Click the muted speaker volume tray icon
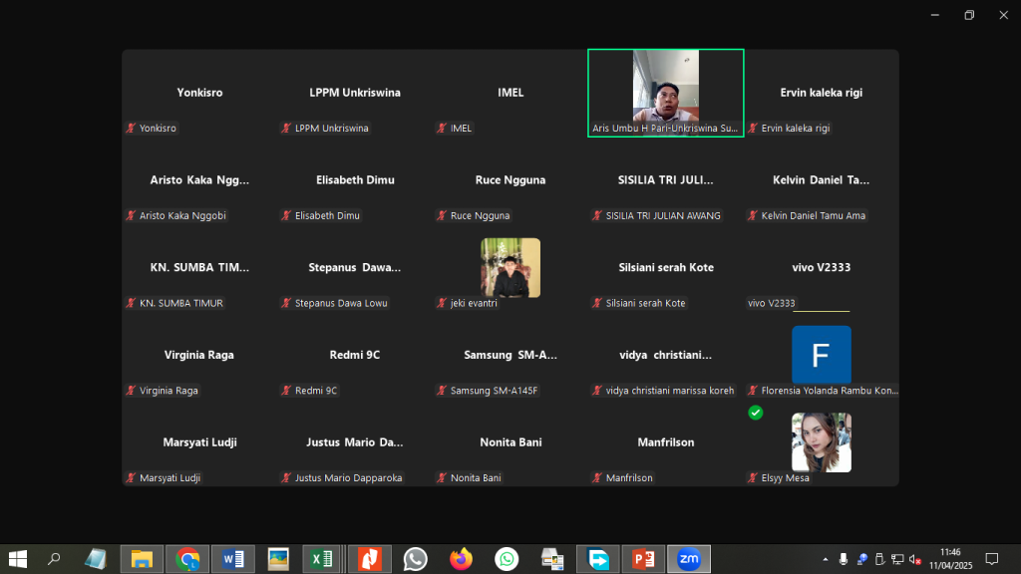1021x574 pixels. point(915,559)
